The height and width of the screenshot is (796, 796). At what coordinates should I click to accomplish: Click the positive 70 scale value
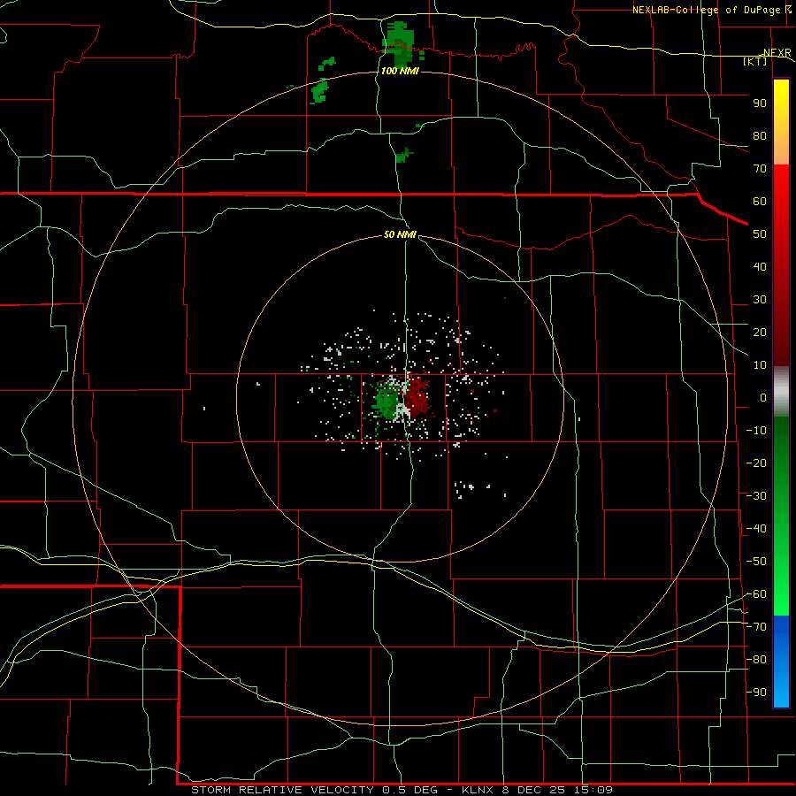pos(760,169)
